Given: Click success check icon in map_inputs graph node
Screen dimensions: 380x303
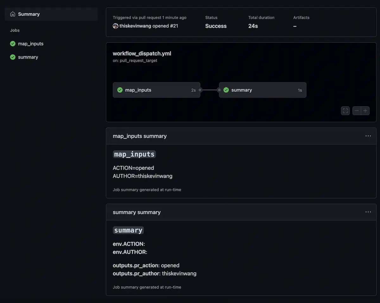Looking at the screenshot, I should tap(120, 90).
